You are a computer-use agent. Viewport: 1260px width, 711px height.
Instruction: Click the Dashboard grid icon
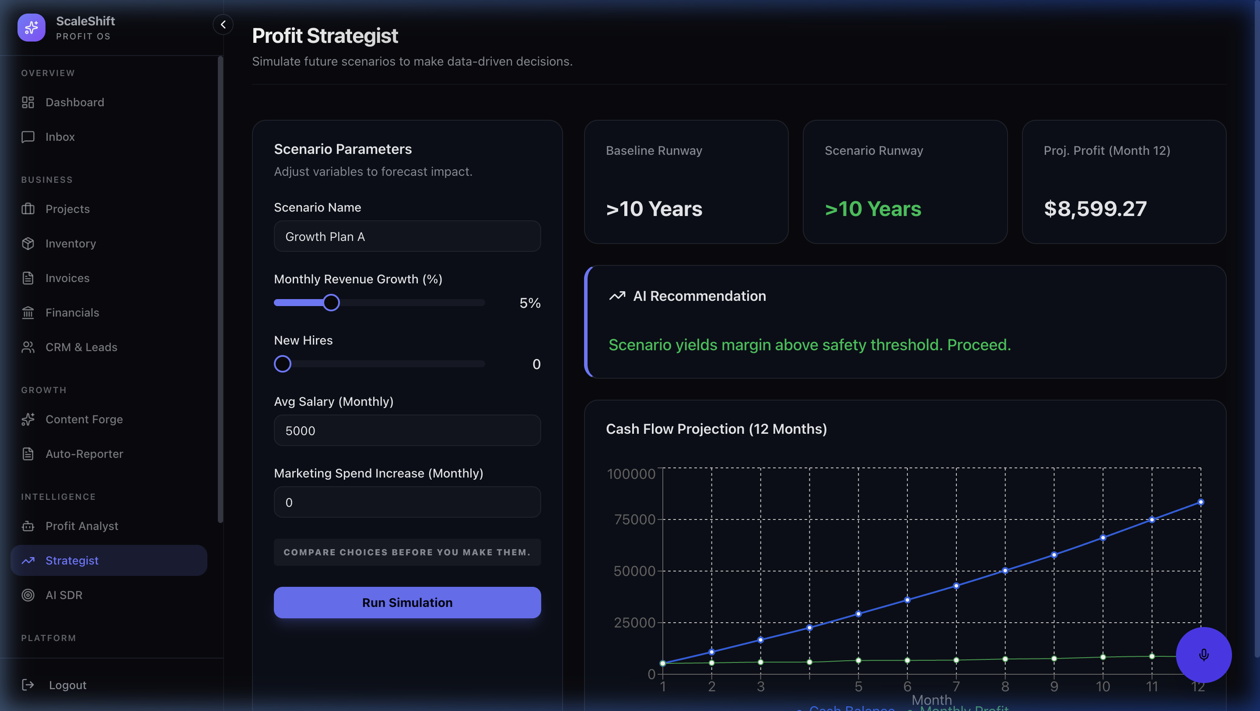coord(28,102)
